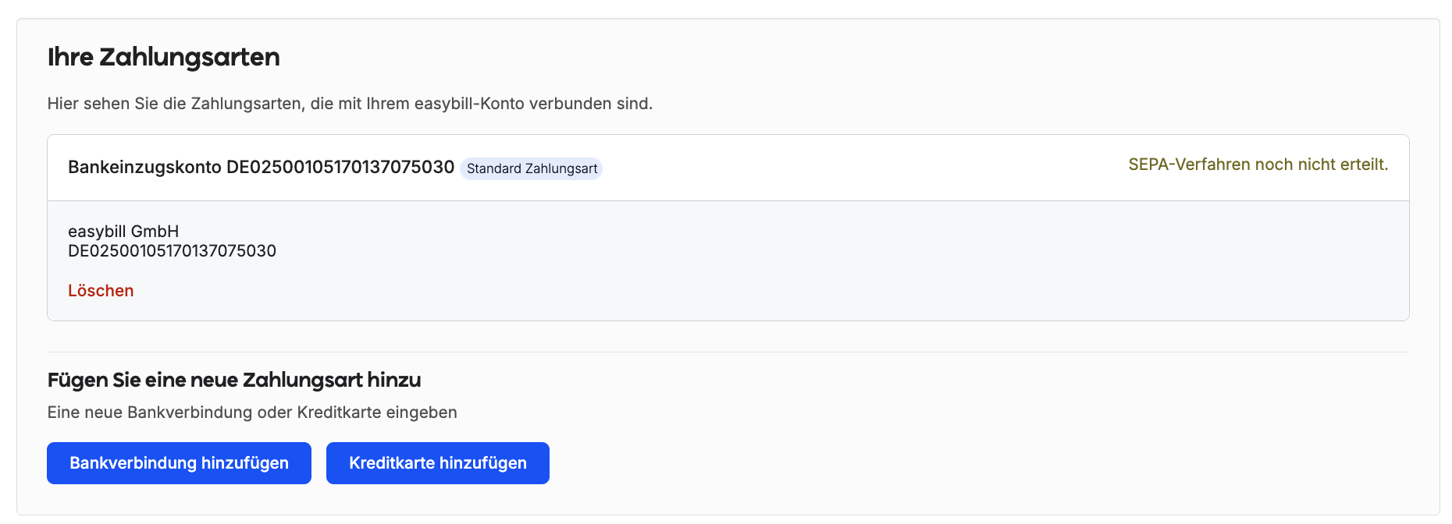Click the IBAN below easybill GmbH
The width and height of the screenshot is (1452, 524).
[x=172, y=251]
